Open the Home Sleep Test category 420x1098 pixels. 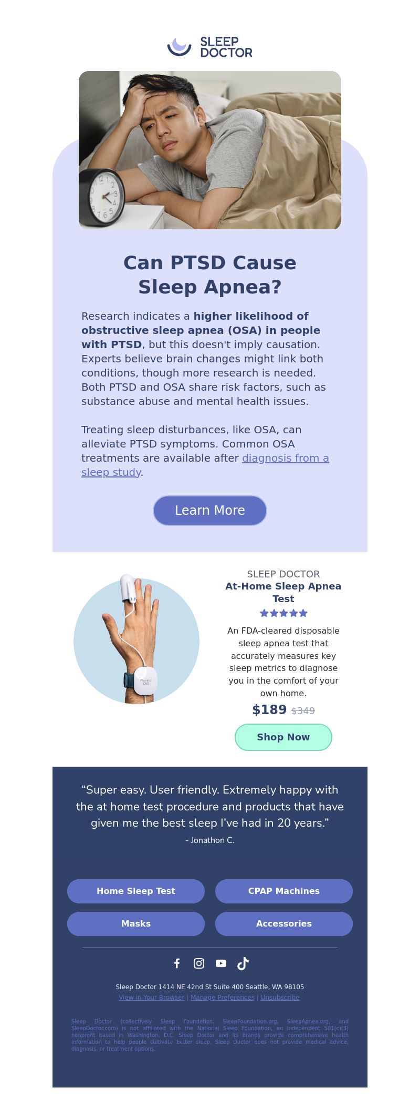pyautogui.click(x=136, y=891)
